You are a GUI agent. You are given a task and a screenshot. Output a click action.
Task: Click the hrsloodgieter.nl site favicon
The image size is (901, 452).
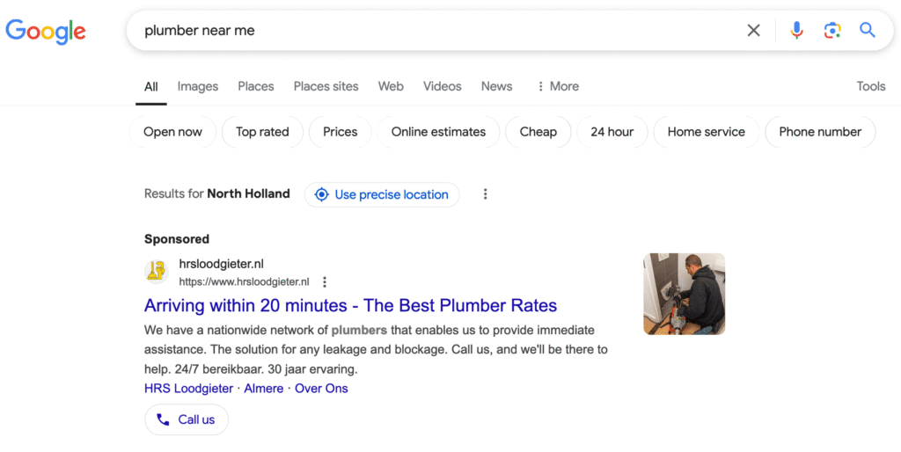coord(157,272)
